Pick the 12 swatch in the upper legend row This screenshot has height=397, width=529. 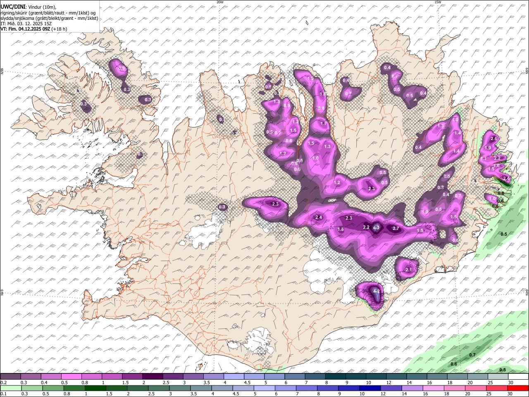click(x=396, y=377)
